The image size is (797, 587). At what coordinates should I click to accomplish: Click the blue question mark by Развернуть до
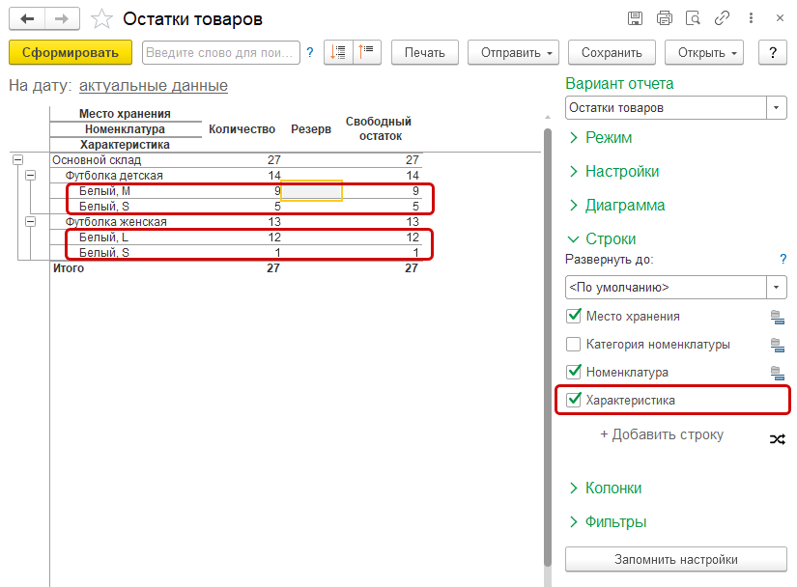pos(783,259)
